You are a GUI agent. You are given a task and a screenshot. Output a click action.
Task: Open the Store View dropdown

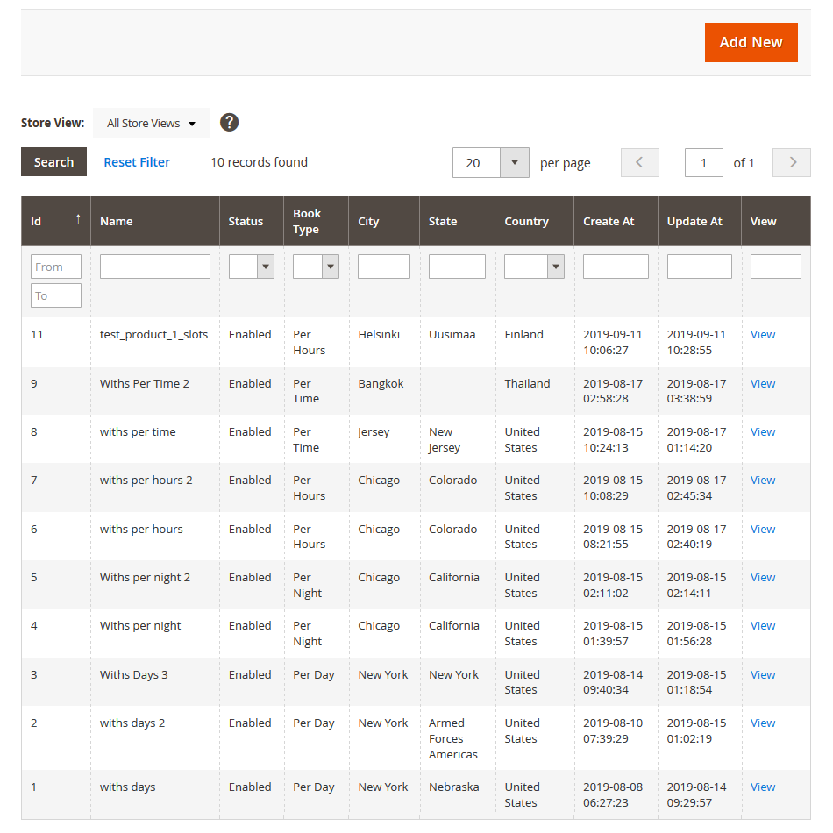pos(151,123)
